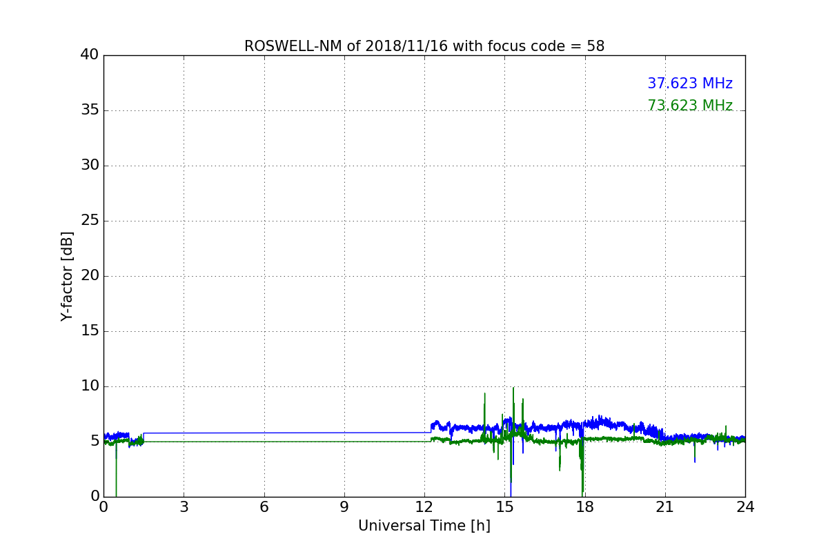The image size is (828, 552).
Task: Click y-axis tick label '10'
Action: (x=90, y=386)
